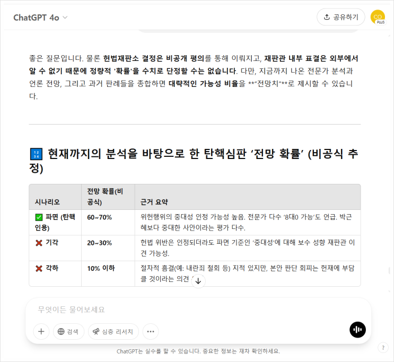Screen dimensions: 394x362
Task: Select the 10% 이하 probability cell
Action: [x=108, y=273]
